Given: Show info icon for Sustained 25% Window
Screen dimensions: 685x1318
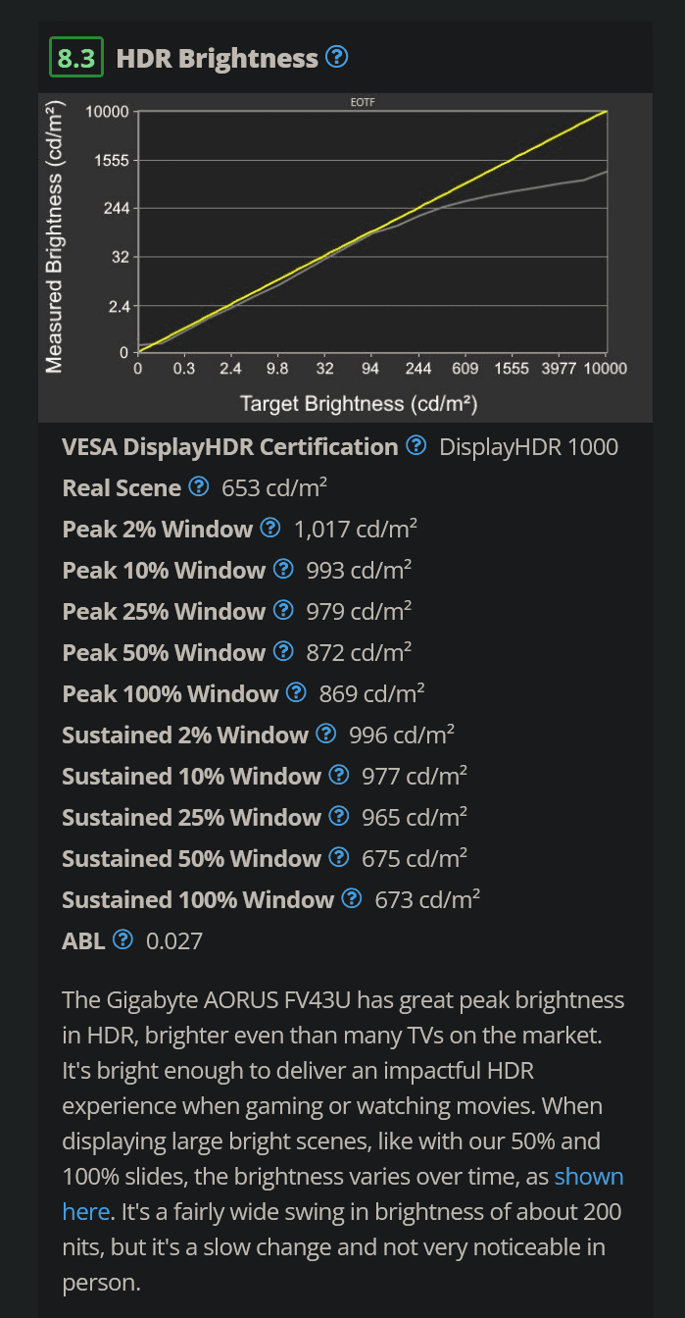Looking at the screenshot, I should [339, 817].
